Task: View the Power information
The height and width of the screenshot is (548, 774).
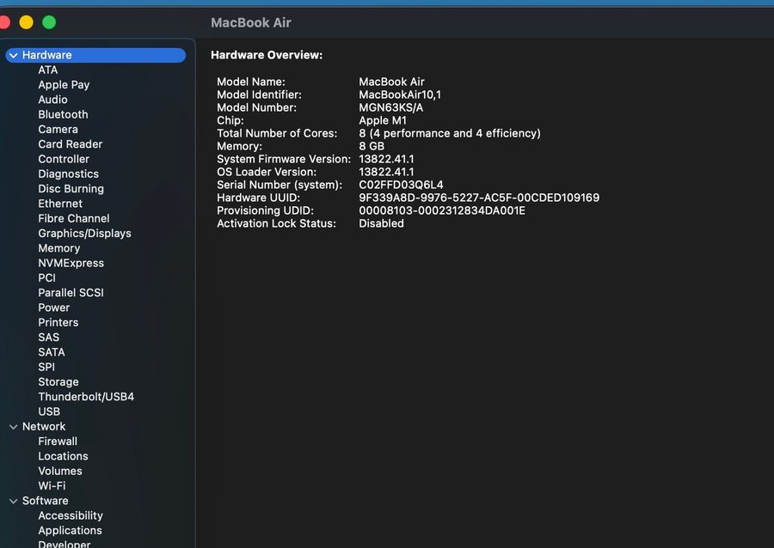Action: 54,307
